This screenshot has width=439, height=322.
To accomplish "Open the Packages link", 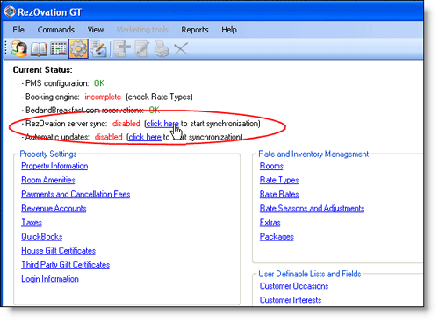I will pos(277,237).
